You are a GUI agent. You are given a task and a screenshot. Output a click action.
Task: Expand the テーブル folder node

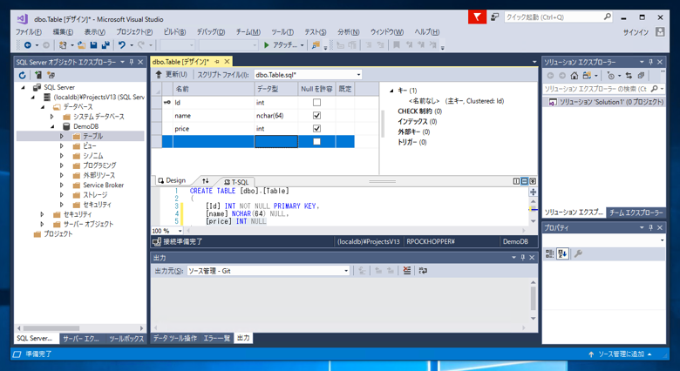[x=62, y=136]
